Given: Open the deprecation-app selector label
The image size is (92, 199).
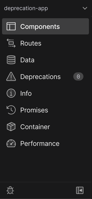Looking at the screenshot, I should [x=26, y=8].
